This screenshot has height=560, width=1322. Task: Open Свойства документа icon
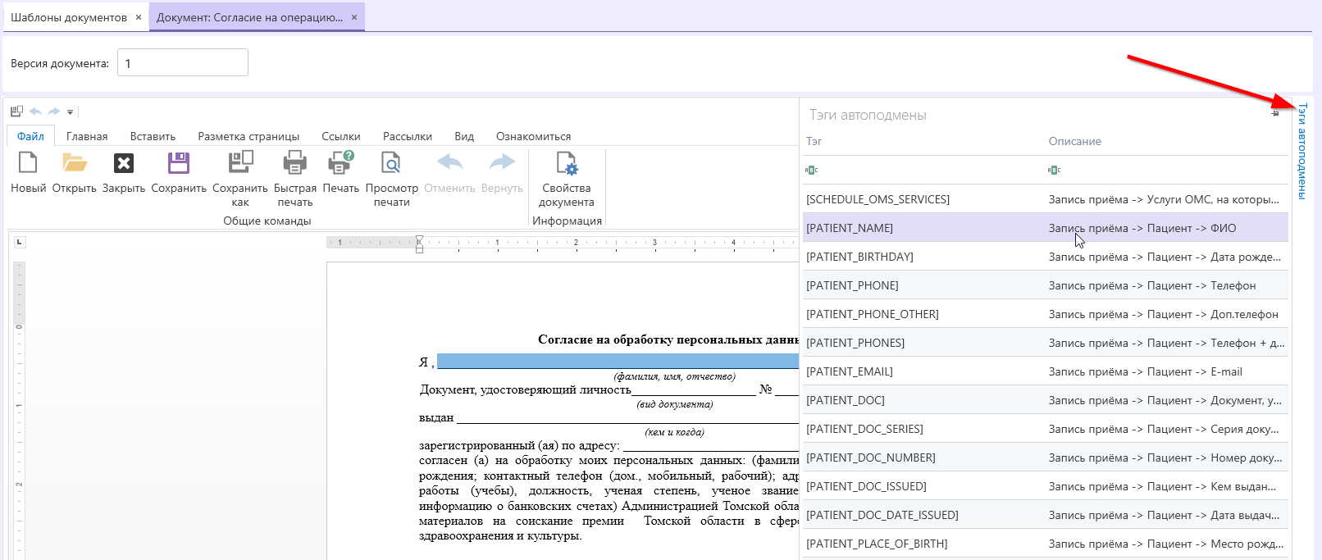point(567,163)
